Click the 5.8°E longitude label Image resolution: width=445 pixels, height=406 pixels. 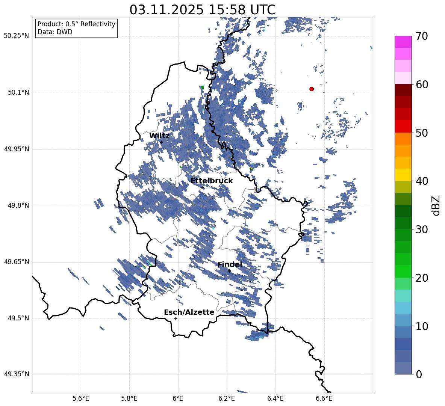point(129,398)
